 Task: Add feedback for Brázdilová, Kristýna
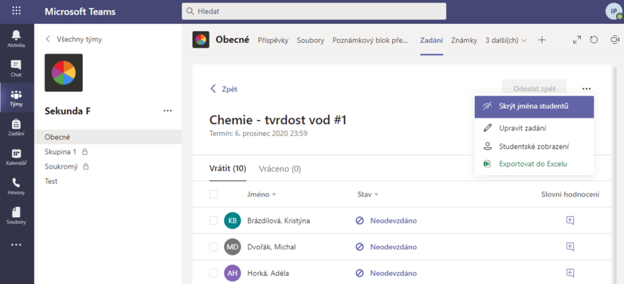coord(570,220)
